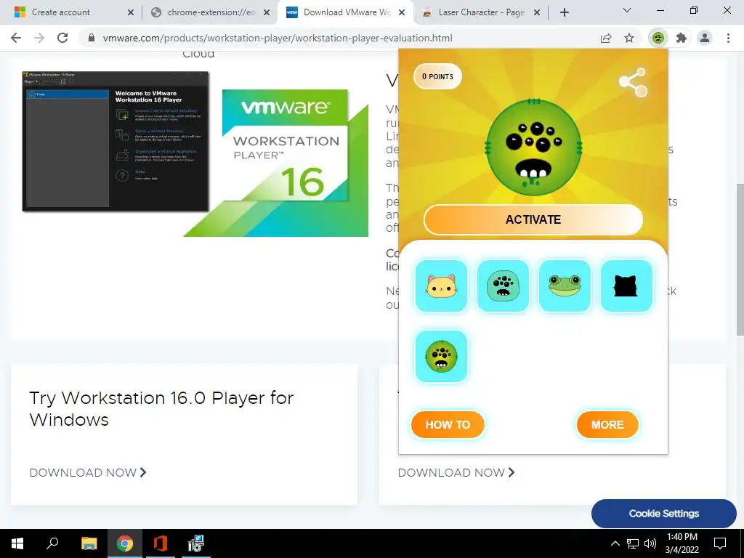Open File Explorer from taskbar
The image size is (744, 558).
(x=89, y=543)
